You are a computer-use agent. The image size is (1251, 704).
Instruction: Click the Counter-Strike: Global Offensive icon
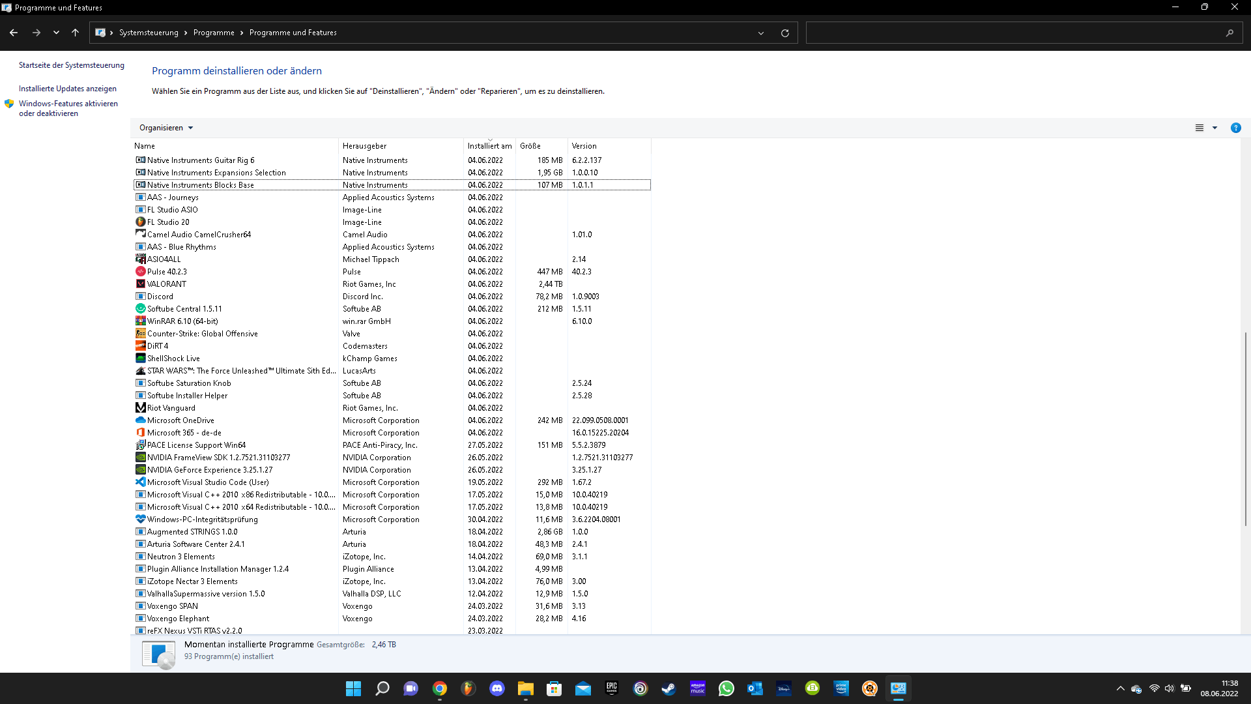(140, 334)
